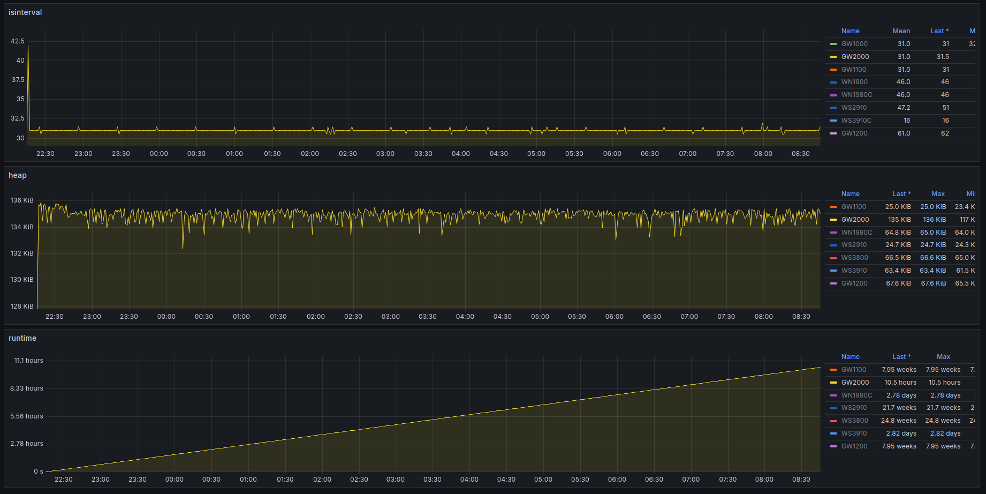The height and width of the screenshot is (494, 986).
Task: Click WN1980C purple swatch in isinterval legend
Action: pos(833,95)
